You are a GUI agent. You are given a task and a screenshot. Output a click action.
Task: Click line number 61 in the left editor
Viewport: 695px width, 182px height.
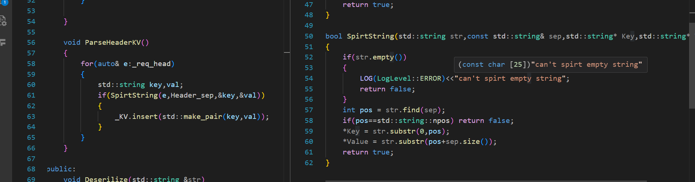click(x=31, y=95)
